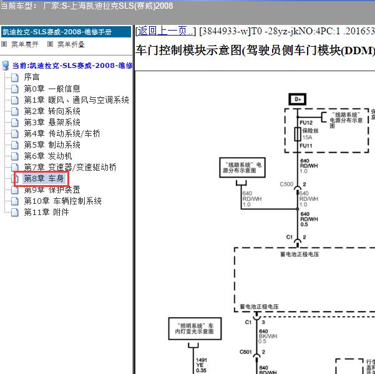This screenshot has width=375, height=374.
Task: Click the page icon beside 第2章 转向系统
Action: (15, 112)
